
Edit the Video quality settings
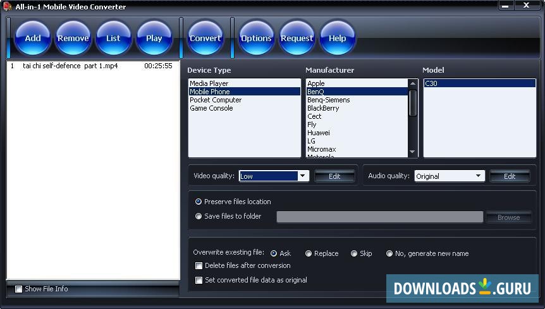click(334, 176)
